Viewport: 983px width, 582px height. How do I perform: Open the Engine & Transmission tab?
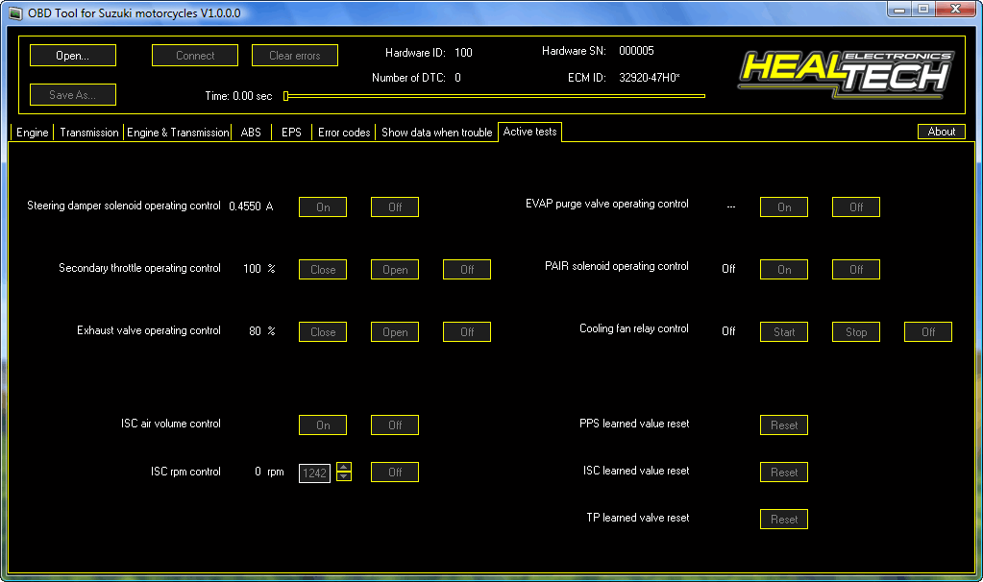tap(178, 133)
